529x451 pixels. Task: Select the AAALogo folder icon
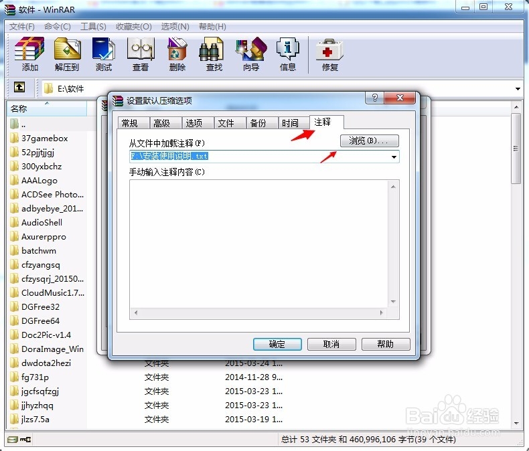pos(14,180)
